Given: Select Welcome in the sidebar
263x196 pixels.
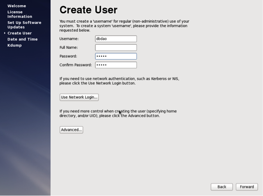Looking at the screenshot, I should click(x=17, y=6).
